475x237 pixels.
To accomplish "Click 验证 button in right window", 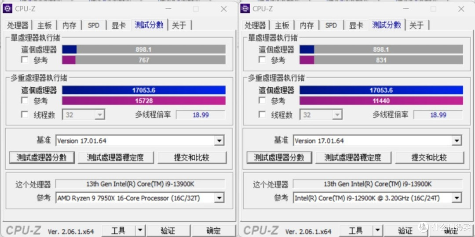I will tap(405, 231).
